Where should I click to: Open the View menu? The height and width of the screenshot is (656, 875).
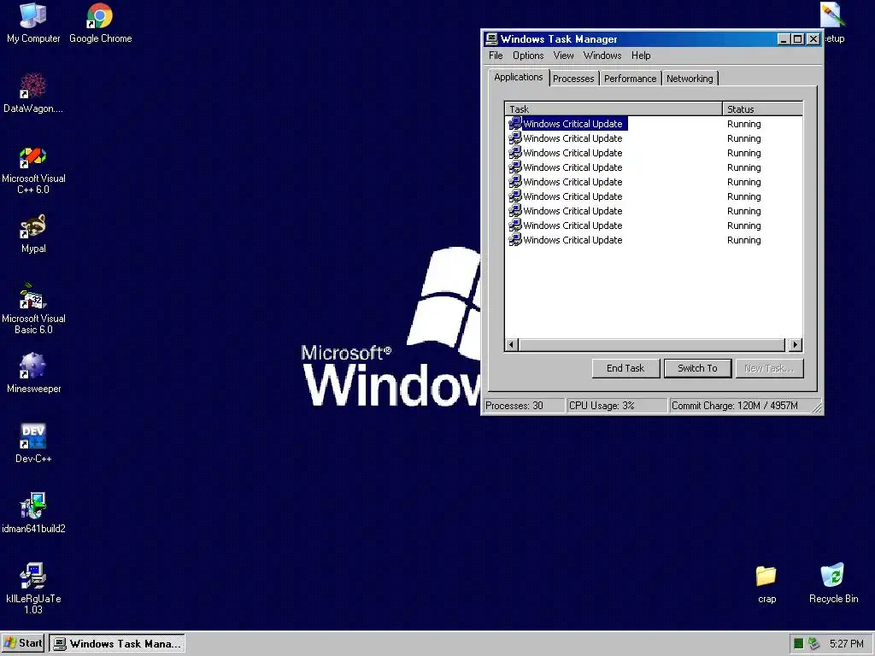coord(563,56)
